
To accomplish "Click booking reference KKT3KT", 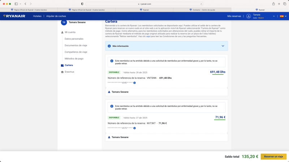I will (x=151, y=123).
